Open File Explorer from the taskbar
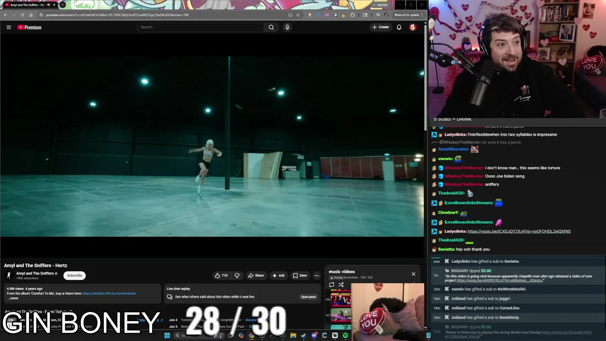 293,335
